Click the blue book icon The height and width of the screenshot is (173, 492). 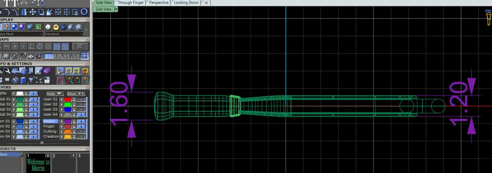pos(23,80)
